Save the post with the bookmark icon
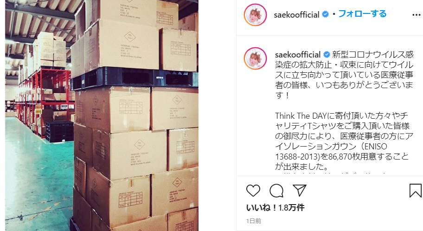423x231 pixels. click(x=416, y=191)
